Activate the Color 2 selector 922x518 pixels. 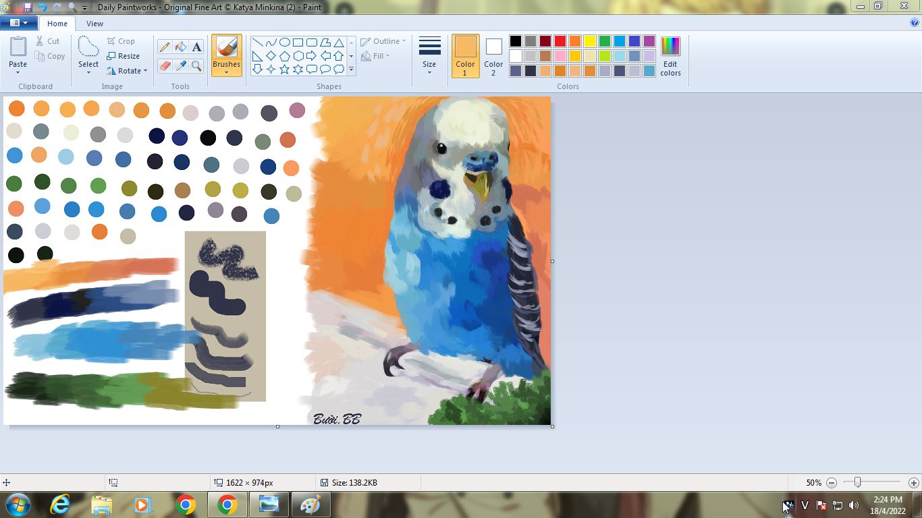493,55
